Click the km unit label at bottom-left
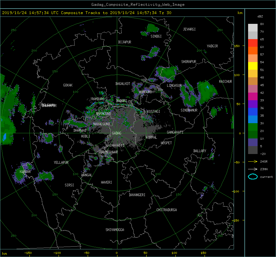 (x=4, y=254)
